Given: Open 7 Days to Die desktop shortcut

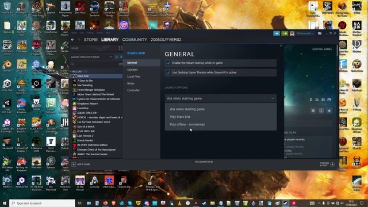Looking at the screenshot, I should point(124,182).
